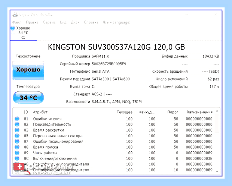232x186 pixels.
Task: Click the power-on count 62 раз
Action: point(213,79)
